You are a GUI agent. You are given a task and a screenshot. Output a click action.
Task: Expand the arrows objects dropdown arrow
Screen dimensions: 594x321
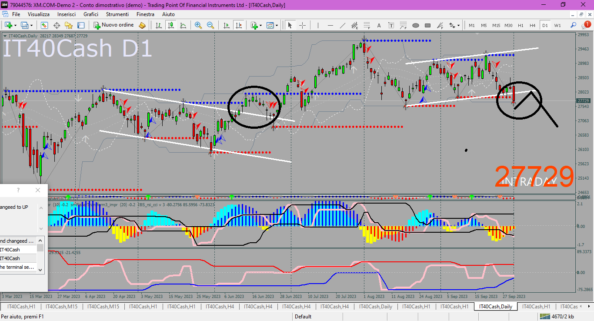point(458,25)
